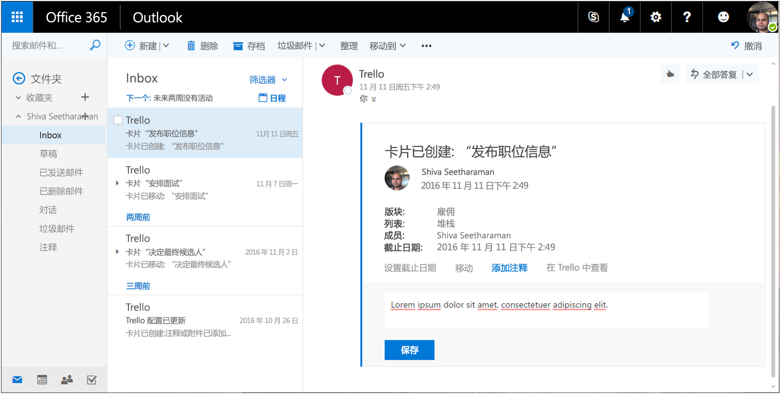Click the Move '移动' card action
781x394 pixels.
tap(464, 268)
